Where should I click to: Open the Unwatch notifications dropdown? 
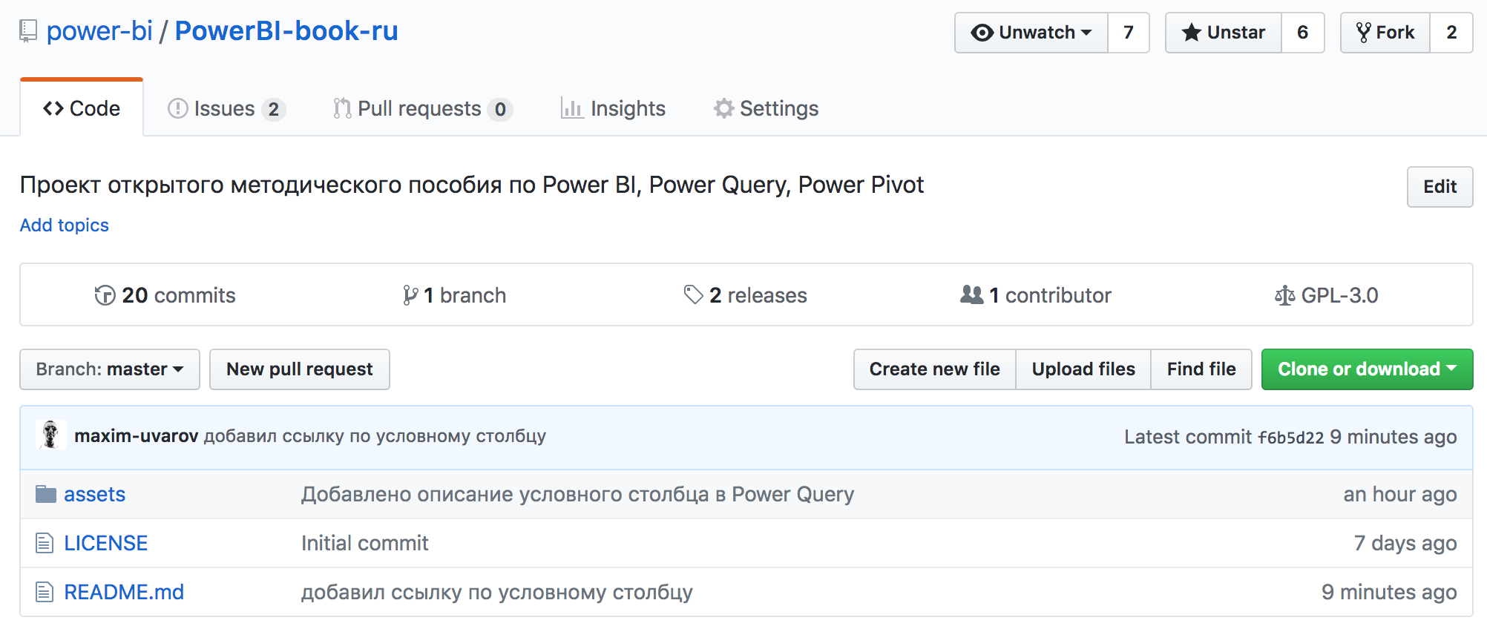point(1031,33)
